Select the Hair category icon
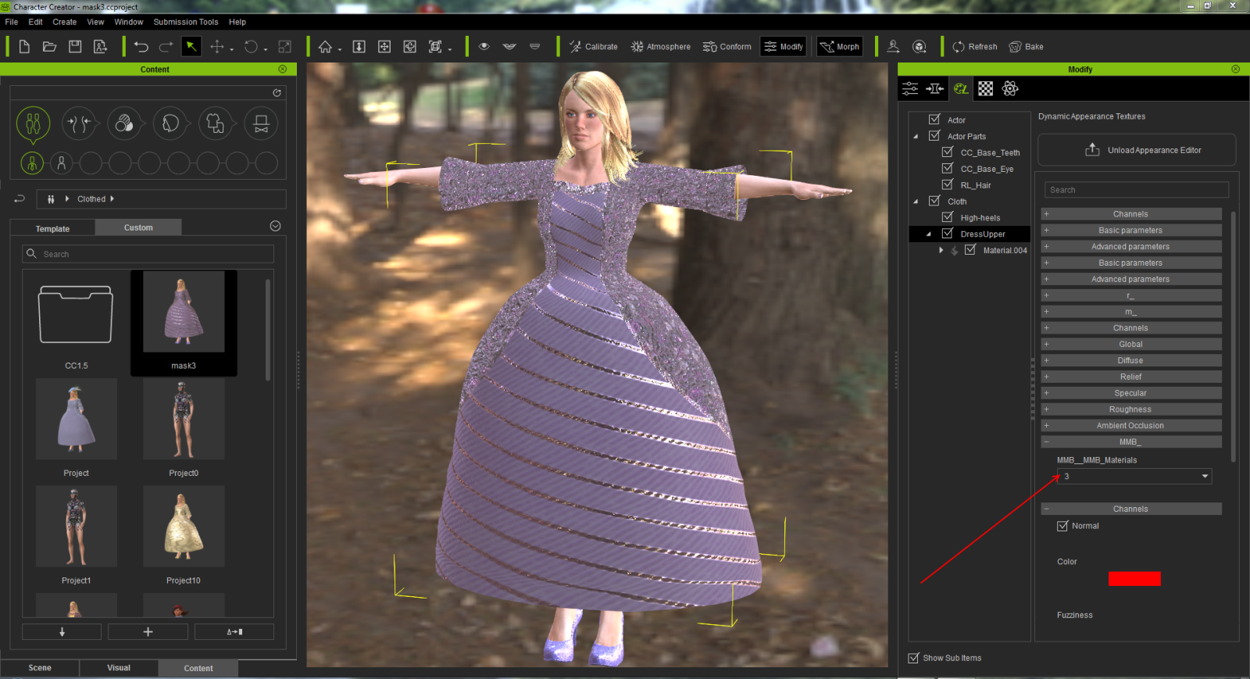This screenshot has width=1250, height=679. pyautogui.click(x=170, y=123)
